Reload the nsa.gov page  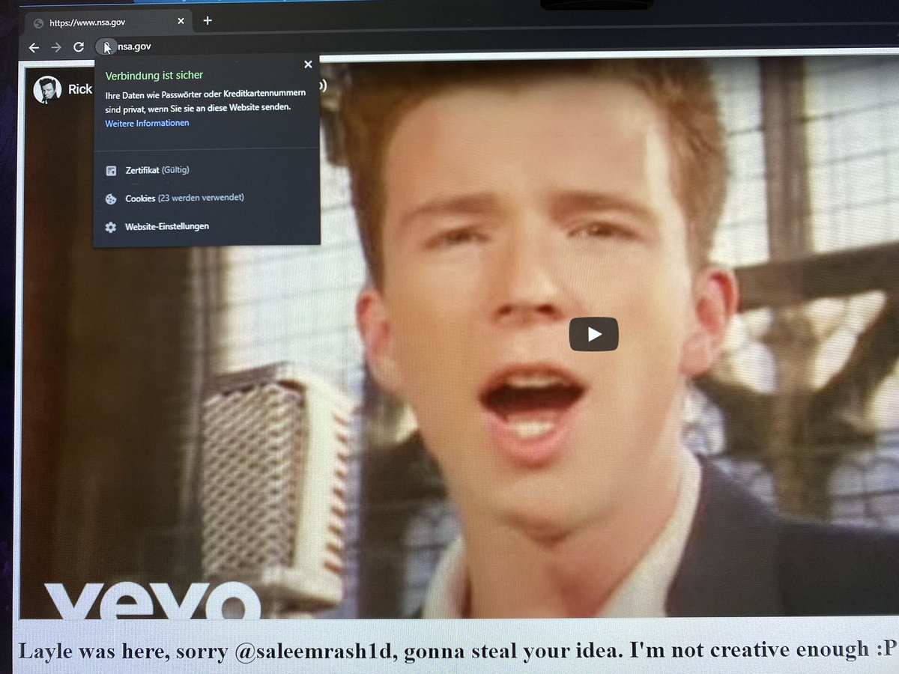[79, 46]
